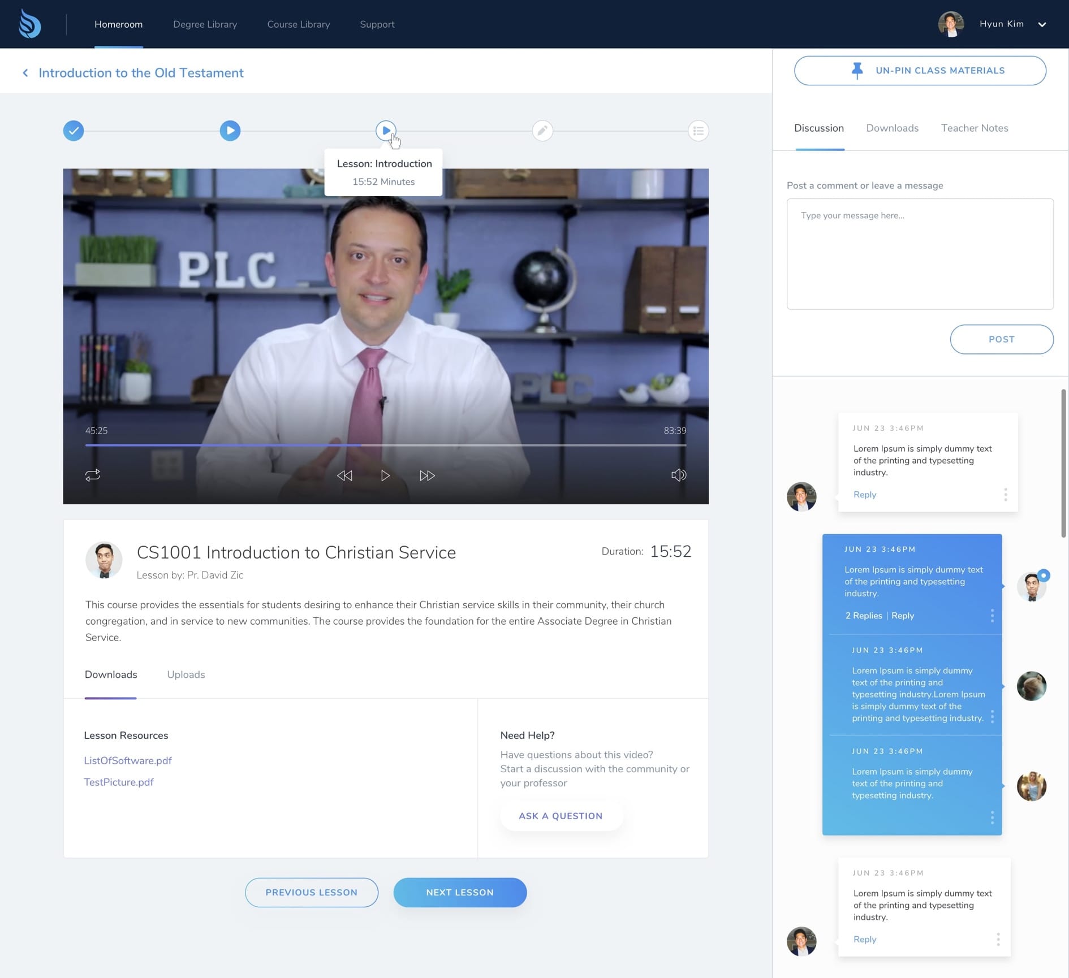Image resolution: width=1069 pixels, height=978 pixels.
Task: Open TestPicture.pdf resource link
Action: tap(119, 782)
